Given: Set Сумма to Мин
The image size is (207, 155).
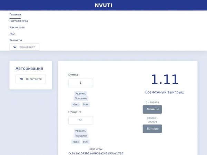Looking at the screenshot, I should (86, 104).
